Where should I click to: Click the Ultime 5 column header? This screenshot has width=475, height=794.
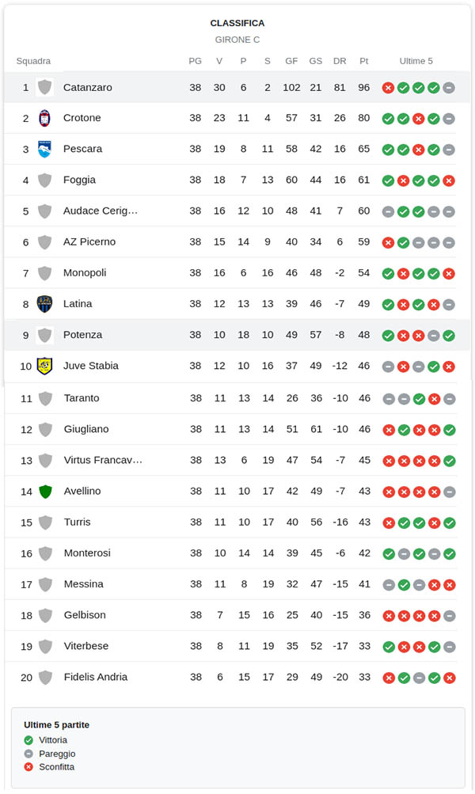(x=416, y=61)
